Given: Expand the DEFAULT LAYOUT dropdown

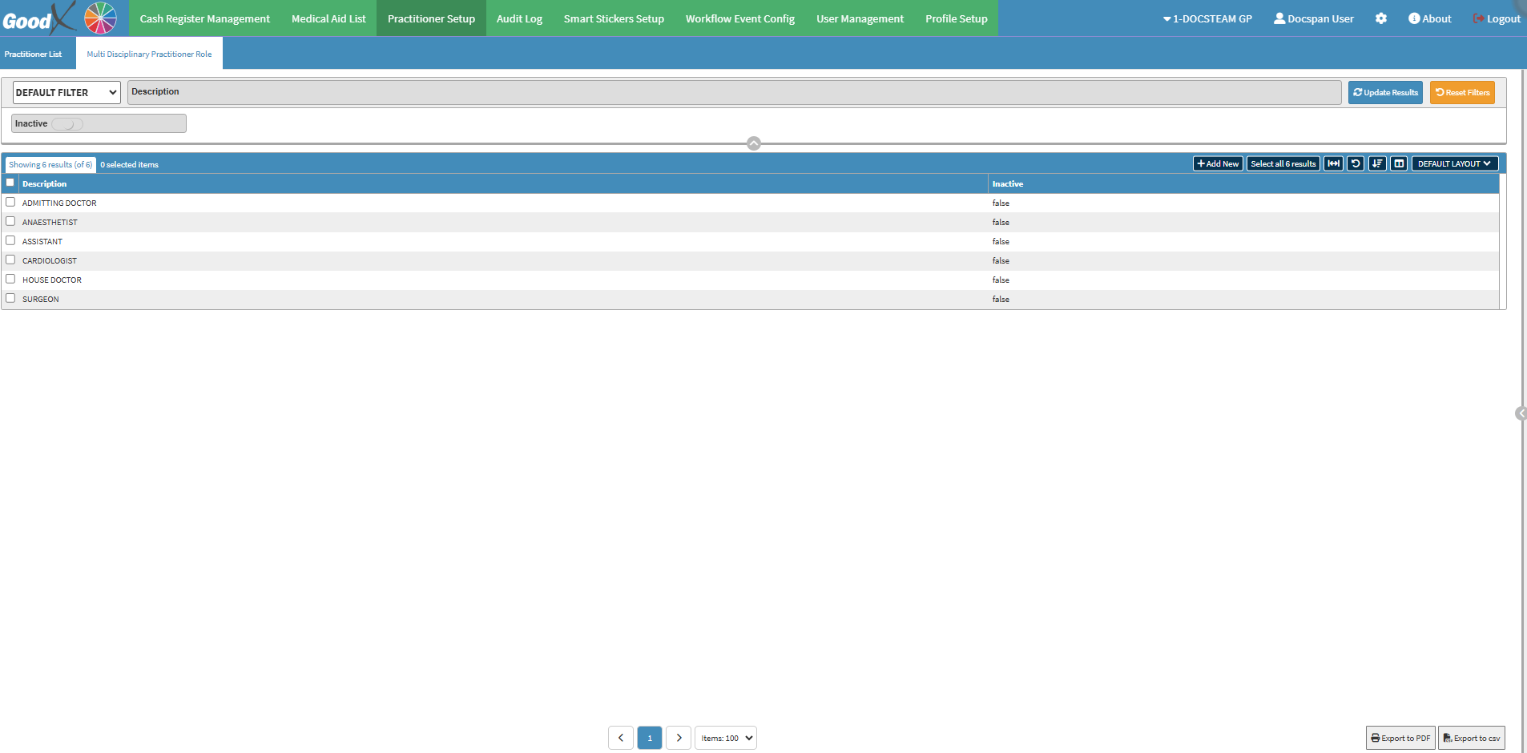Looking at the screenshot, I should [x=1454, y=163].
